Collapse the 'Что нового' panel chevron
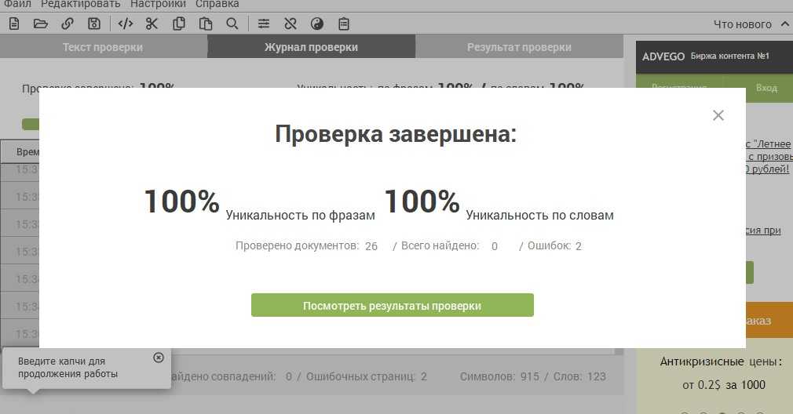 (784, 24)
